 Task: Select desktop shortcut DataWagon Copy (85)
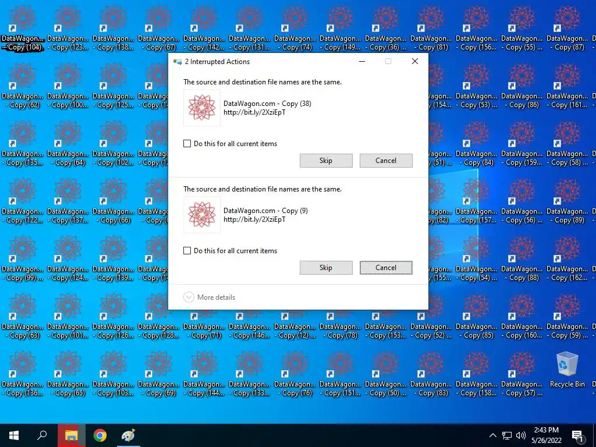click(476, 316)
